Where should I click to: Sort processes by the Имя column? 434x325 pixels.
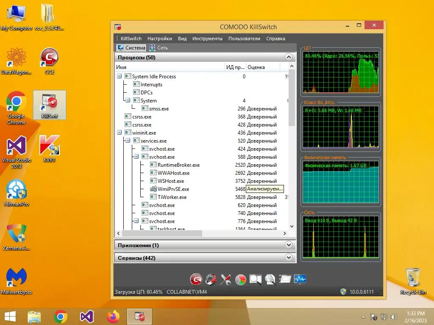coord(170,67)
